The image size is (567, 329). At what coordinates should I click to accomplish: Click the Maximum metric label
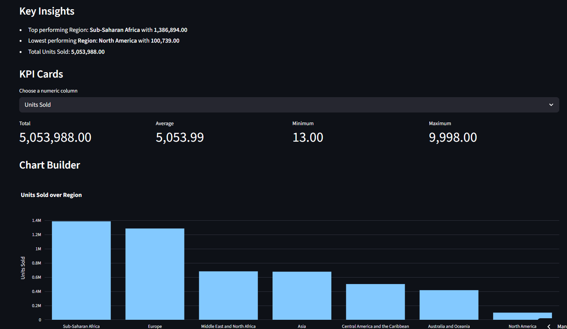point(440,124)
